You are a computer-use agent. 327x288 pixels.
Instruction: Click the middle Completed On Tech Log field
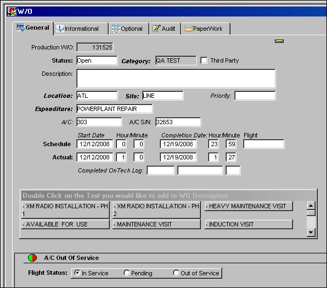click(200, 170)
